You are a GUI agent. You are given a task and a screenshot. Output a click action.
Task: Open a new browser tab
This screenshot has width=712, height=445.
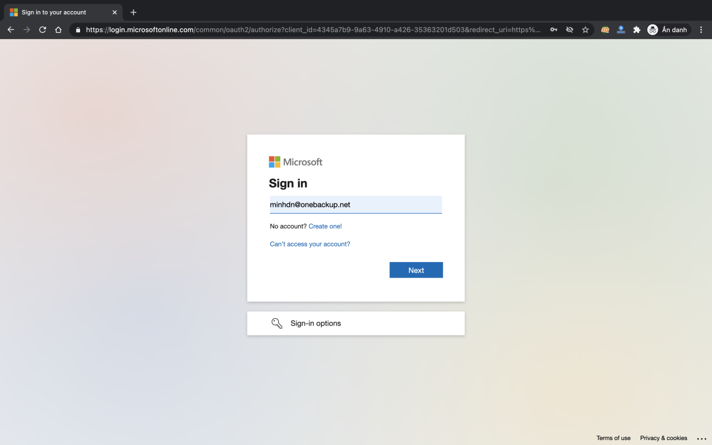coord(133,12)
